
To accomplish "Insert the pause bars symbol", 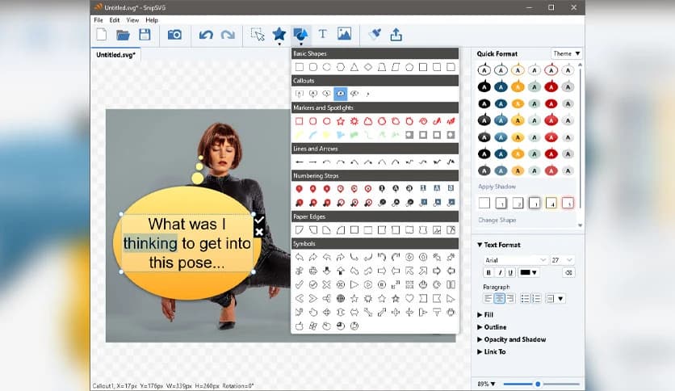I will (x=451, y=284).
